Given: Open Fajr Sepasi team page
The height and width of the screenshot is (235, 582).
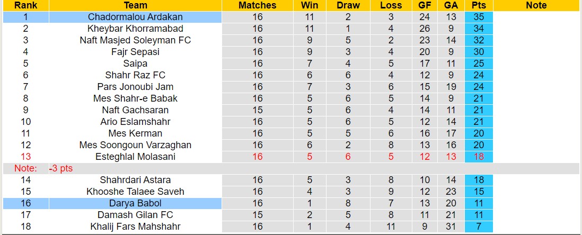Looking at the screenshot, I should 135,52.
